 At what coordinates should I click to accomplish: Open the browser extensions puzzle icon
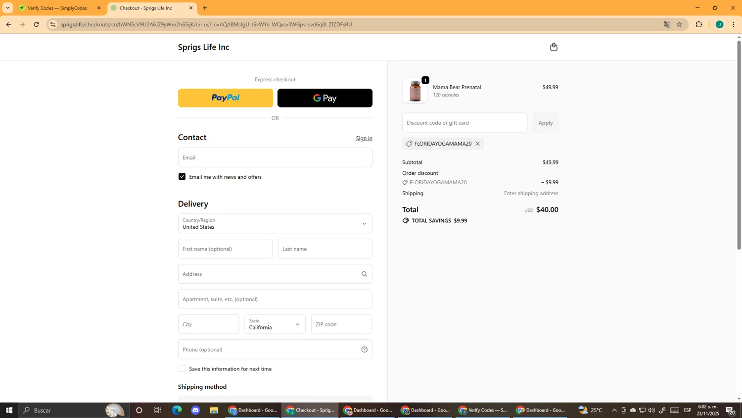tap(699, 24)
